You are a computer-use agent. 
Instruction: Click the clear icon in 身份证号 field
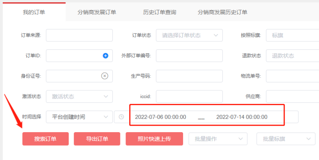click(x=104, y=76)
